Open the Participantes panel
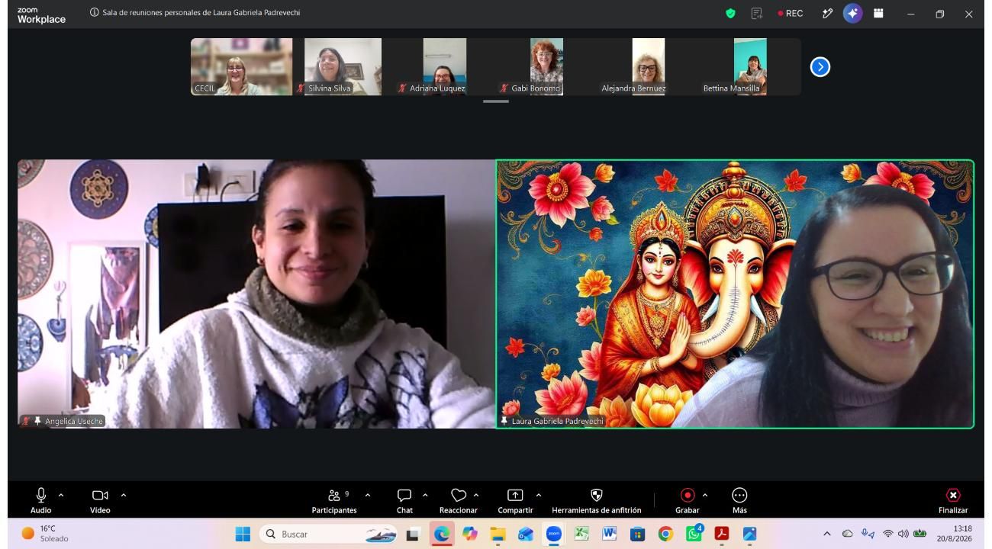The image size is (992, 549). click(x=334, y=500)
